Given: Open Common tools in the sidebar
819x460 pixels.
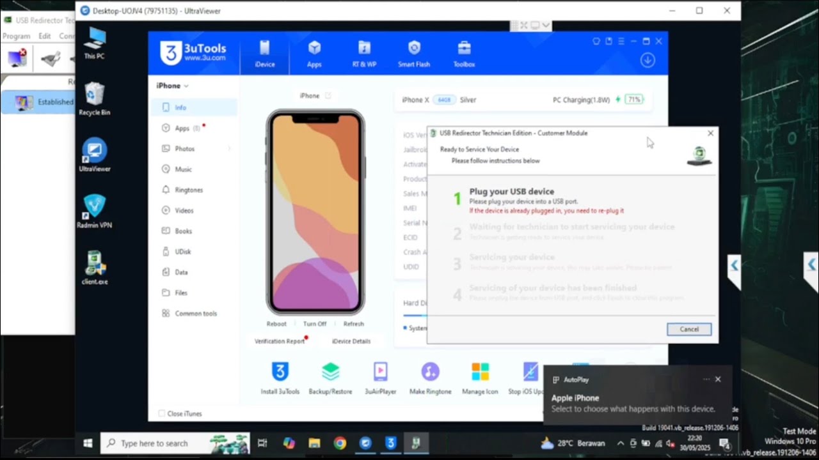Looking at the screenshot, I should 195,313.
